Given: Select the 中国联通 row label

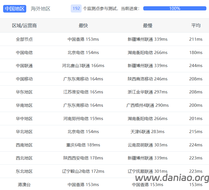Looking at the screenshot, I should pos(24,66).
